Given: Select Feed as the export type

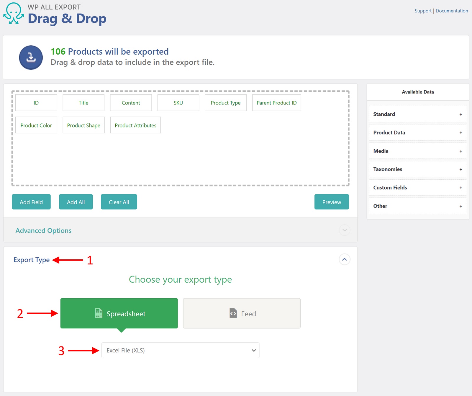Looking at the screenshot, I should [x=242, y=313].
